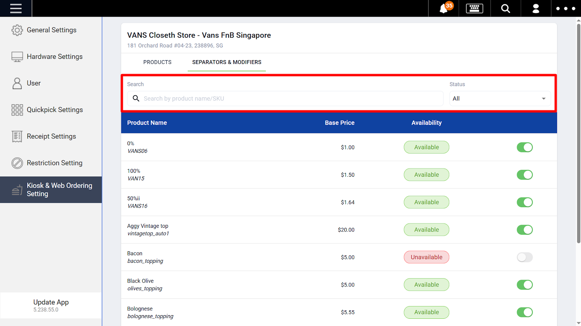Screen dimensions: 581x326
Task: Select the SEPARATORS & MODIFIERS tab
Action: point(227,62)
